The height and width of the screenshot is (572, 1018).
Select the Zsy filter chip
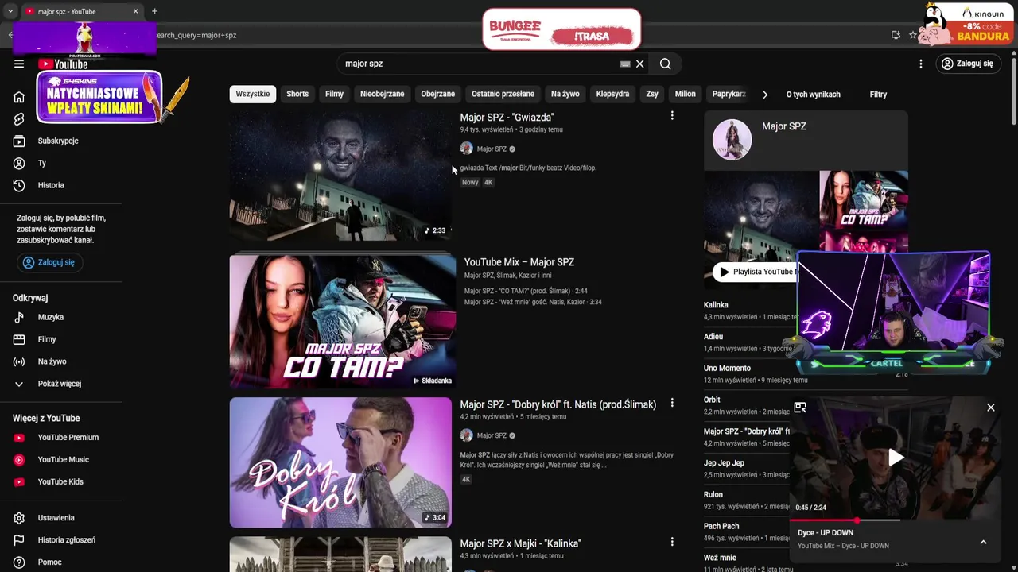(652, 94)
